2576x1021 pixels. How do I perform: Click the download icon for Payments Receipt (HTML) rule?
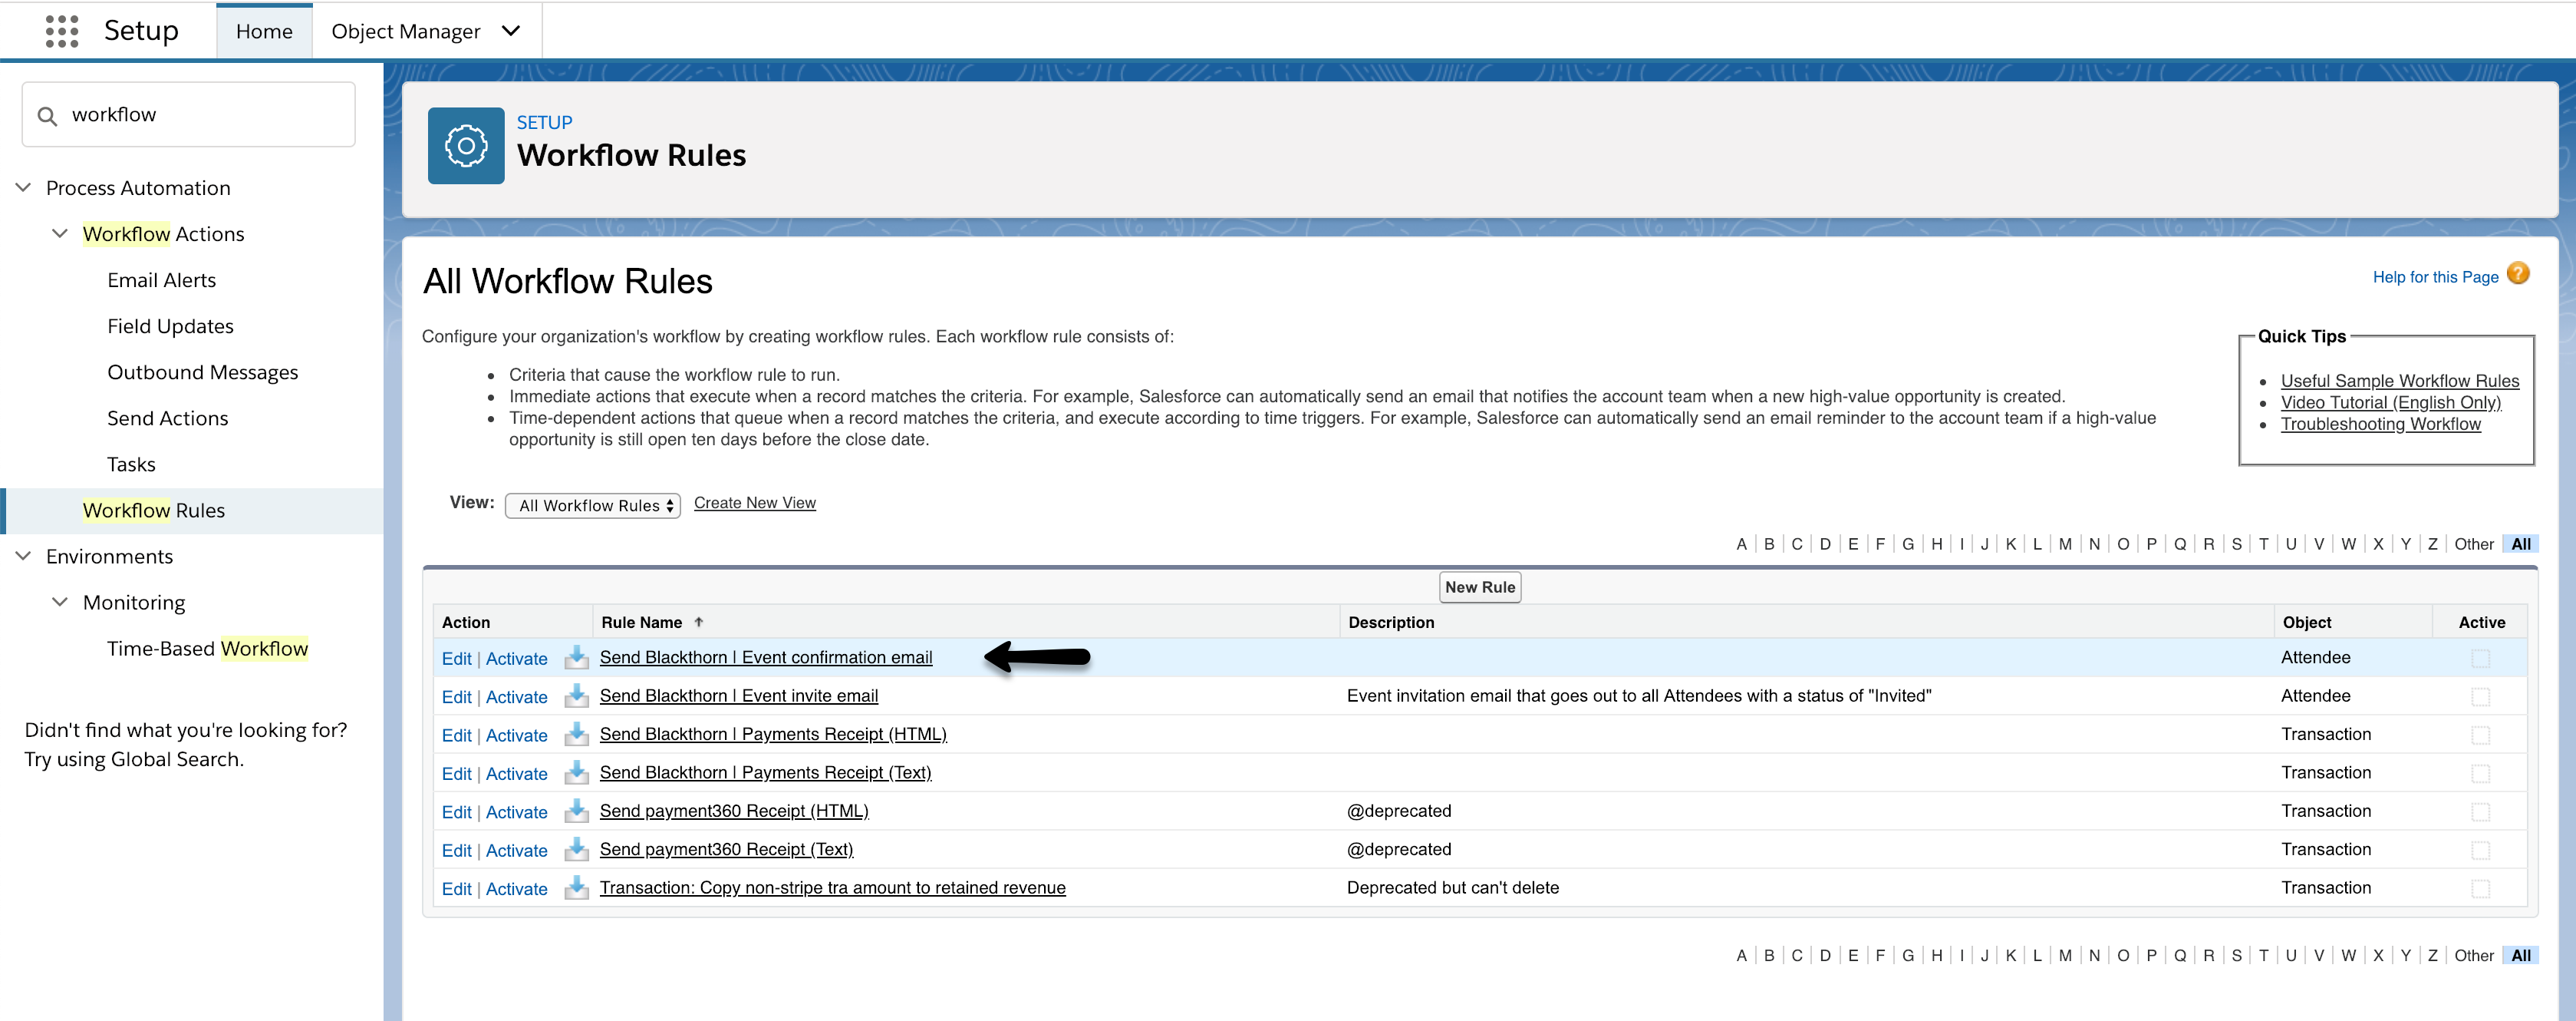[x=576, y=735]
